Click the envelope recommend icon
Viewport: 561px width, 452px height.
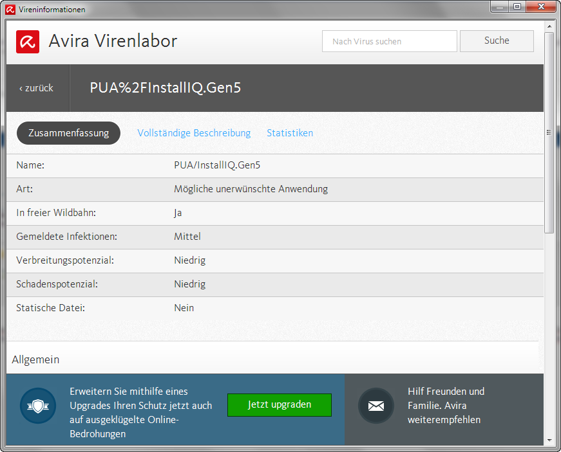click(x=376, y=406)
